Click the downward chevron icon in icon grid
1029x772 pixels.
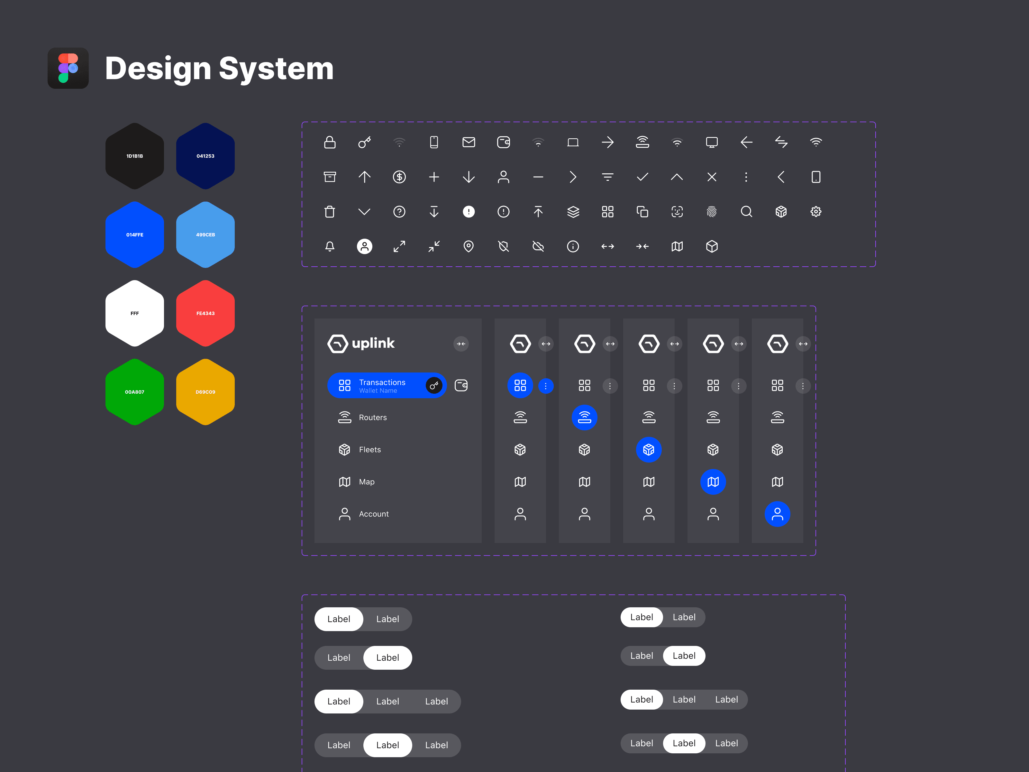click(x=364, y=212)
